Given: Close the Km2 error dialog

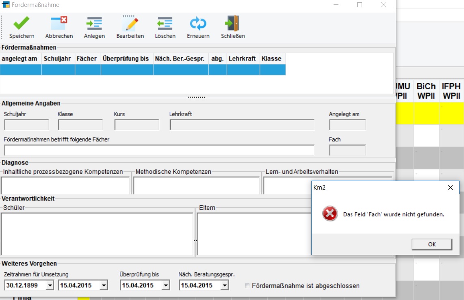Looking at the screenshot, I should click(450, 188).
